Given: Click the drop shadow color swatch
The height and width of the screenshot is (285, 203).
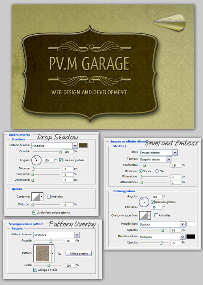Looking at the screenshot, I should click(x=83, y=145).
